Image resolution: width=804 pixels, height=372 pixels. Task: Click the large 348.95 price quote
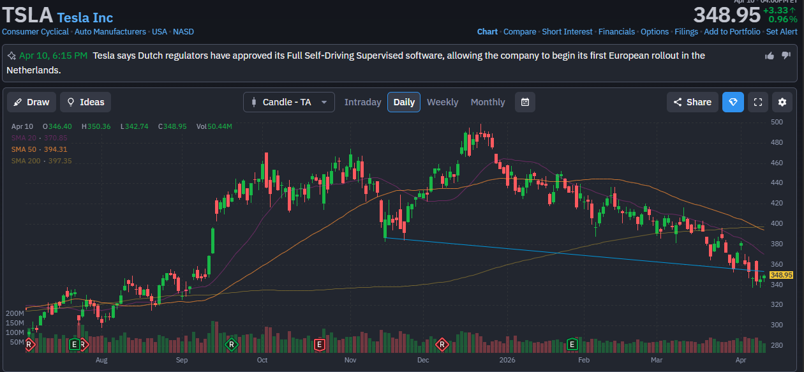727,15
